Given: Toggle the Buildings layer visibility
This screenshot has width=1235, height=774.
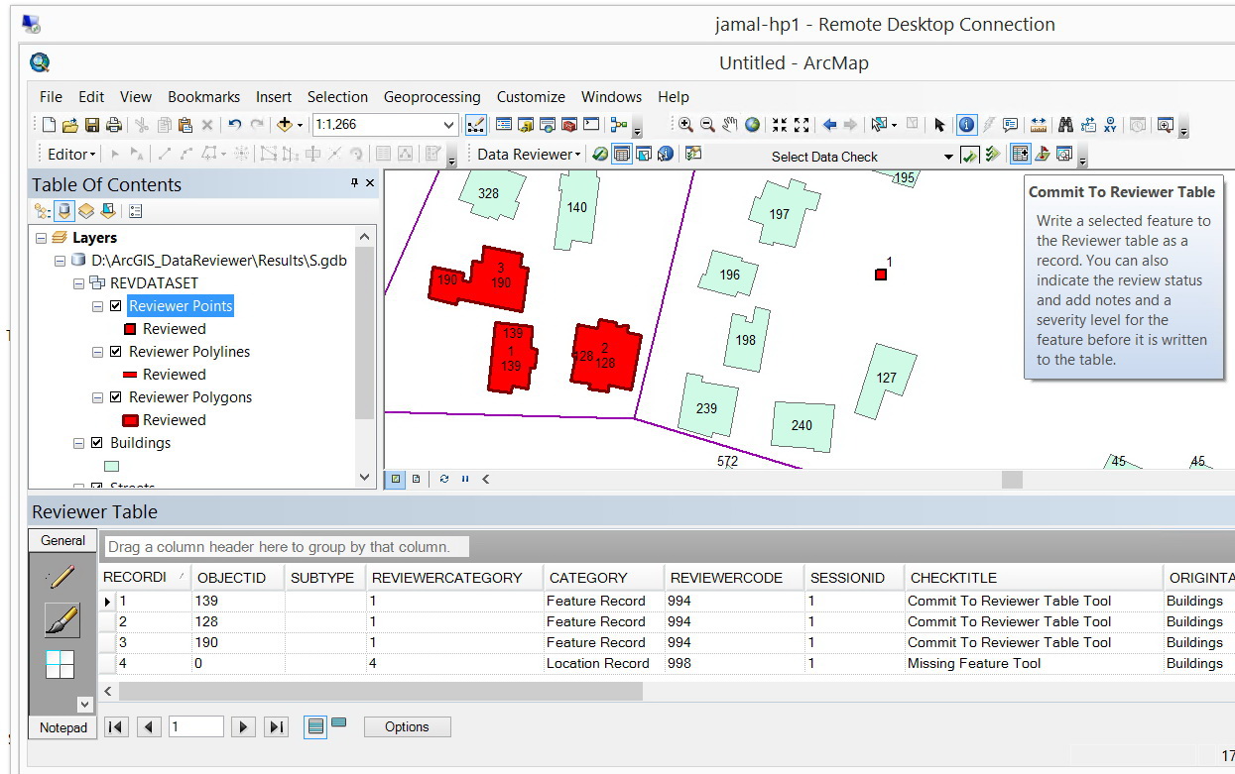Looking at the screenshot, I should (96, 443).
